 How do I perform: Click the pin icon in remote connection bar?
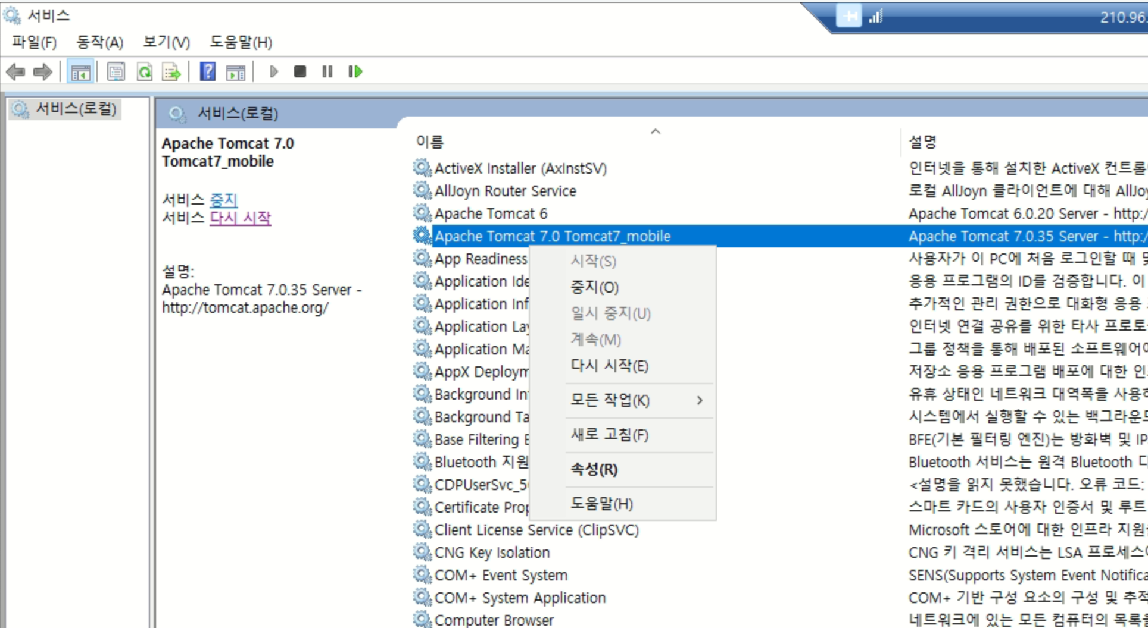(x=849, y=17)
